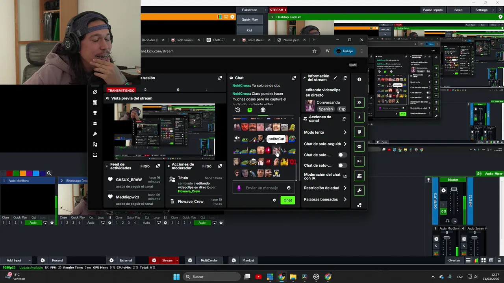
Task: Toggle the Audio Mixer panel button
Action: (490, 174)
